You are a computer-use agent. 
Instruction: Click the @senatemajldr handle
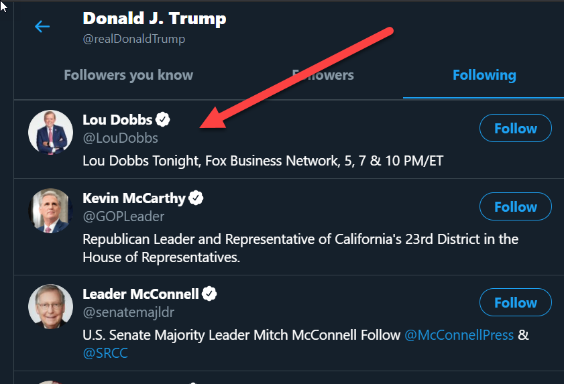(129, 312)
